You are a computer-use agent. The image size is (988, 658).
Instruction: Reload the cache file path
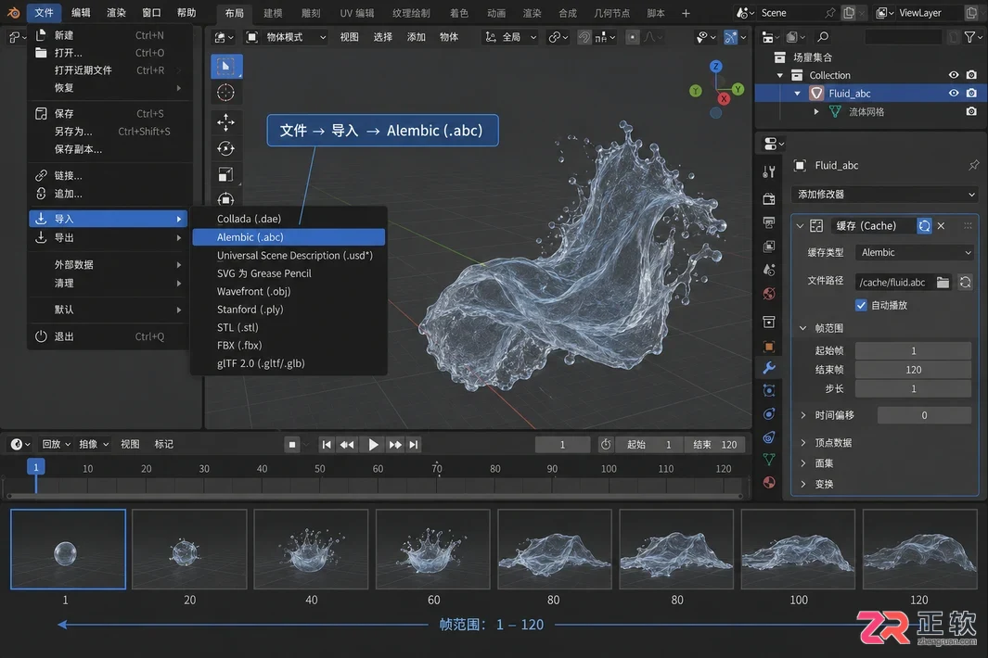click(x=965, y=282)
